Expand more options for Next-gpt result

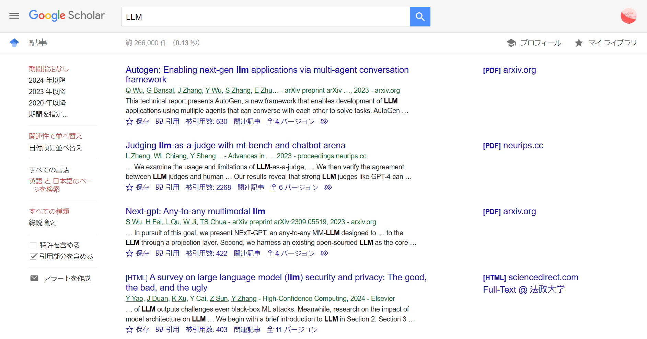[x=324, y=253]
